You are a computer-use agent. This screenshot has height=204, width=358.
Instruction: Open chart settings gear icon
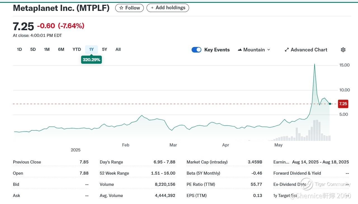343,50
